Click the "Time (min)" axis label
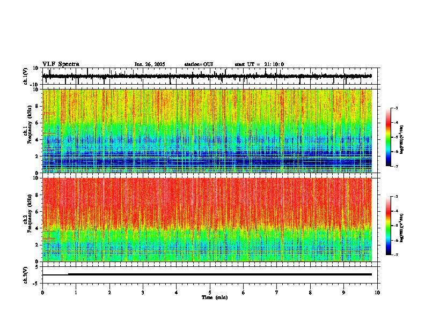425x328 pixels. point(215,297)
